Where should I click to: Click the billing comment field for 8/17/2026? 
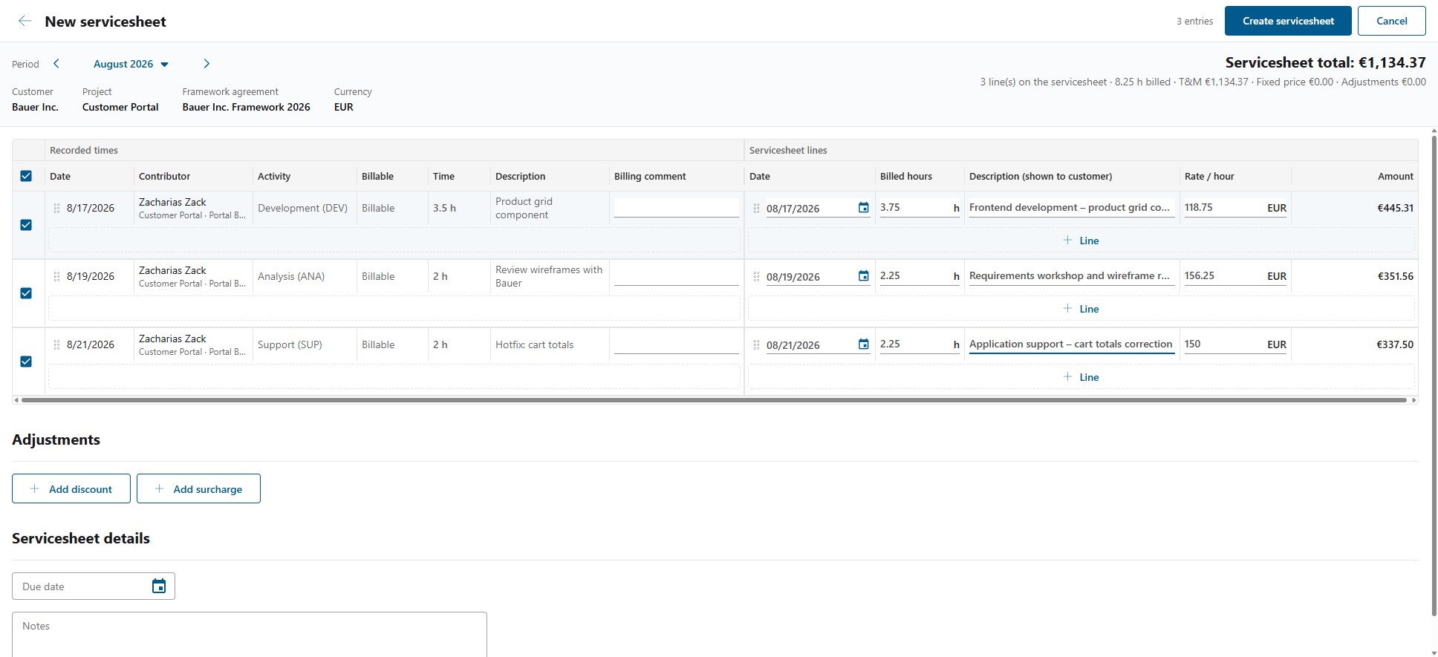676,208
